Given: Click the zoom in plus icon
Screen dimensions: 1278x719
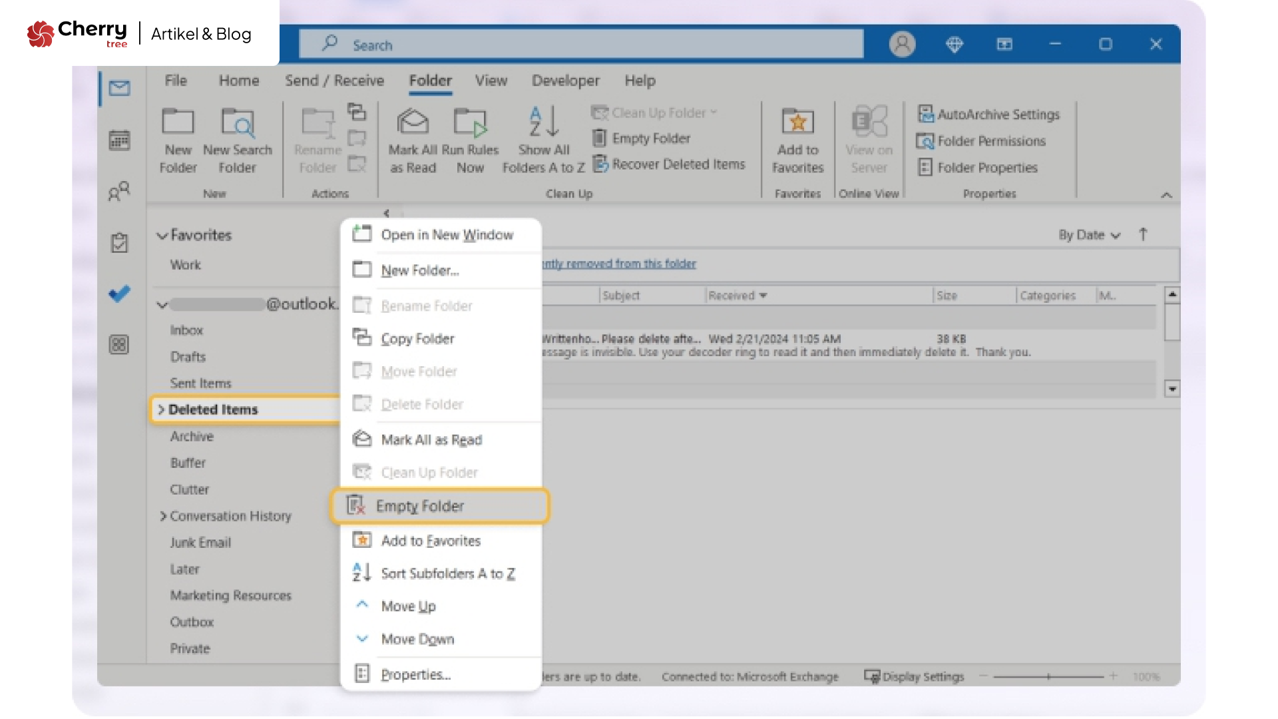Looking at the screenshot, I should [x=1113, y=676].
